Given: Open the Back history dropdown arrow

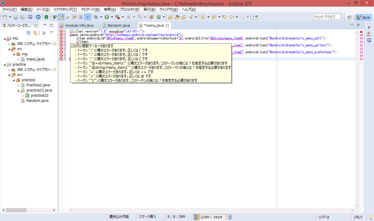Looking at the screenshot, I should coord(237,17).
